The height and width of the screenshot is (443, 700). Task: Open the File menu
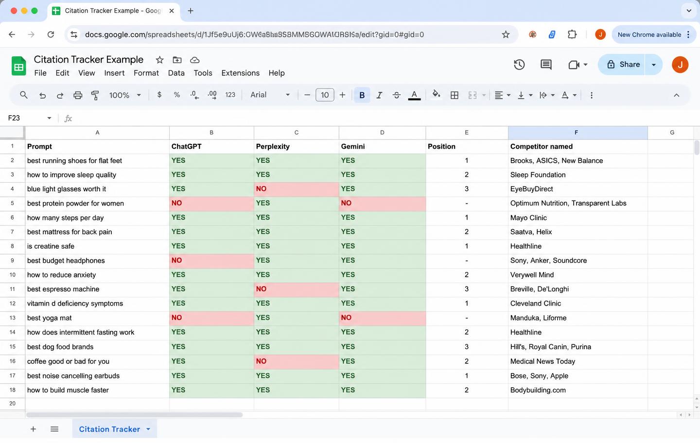coord(40,73)
